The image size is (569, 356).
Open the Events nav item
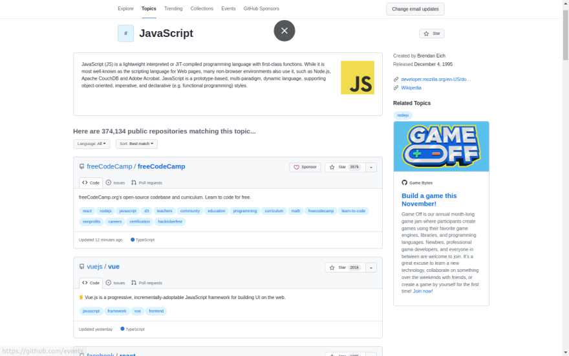pos(228,8)
